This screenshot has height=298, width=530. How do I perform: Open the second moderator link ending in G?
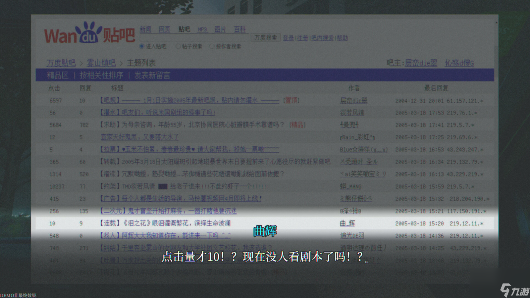(459, 63)
